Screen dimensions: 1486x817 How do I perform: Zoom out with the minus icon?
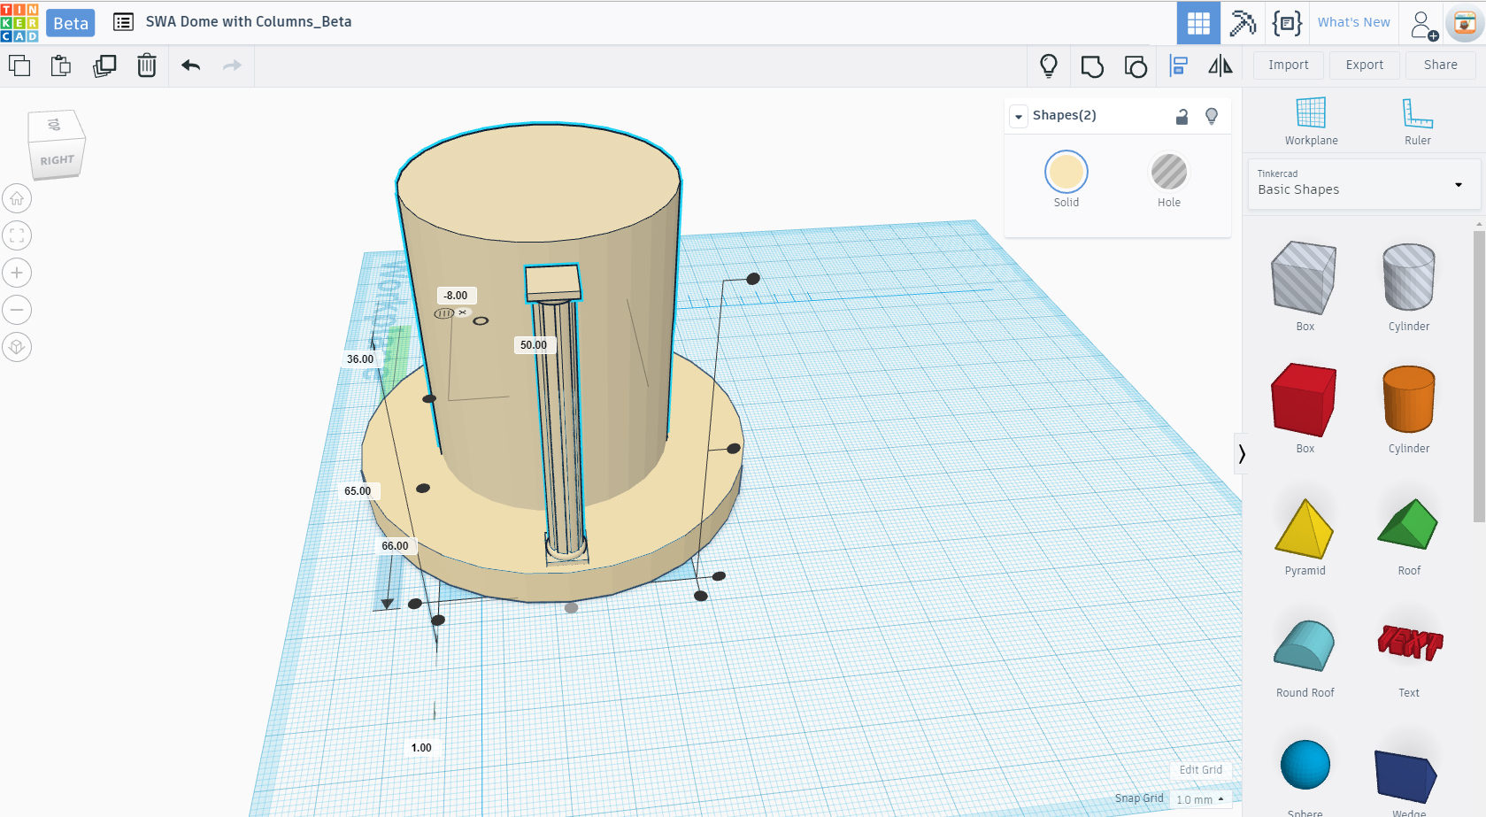[17, 310]
